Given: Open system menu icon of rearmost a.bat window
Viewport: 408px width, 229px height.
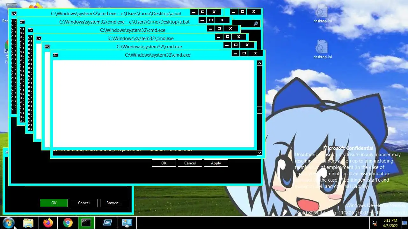Looking at the screenshot, I should [x=14, y=14].
